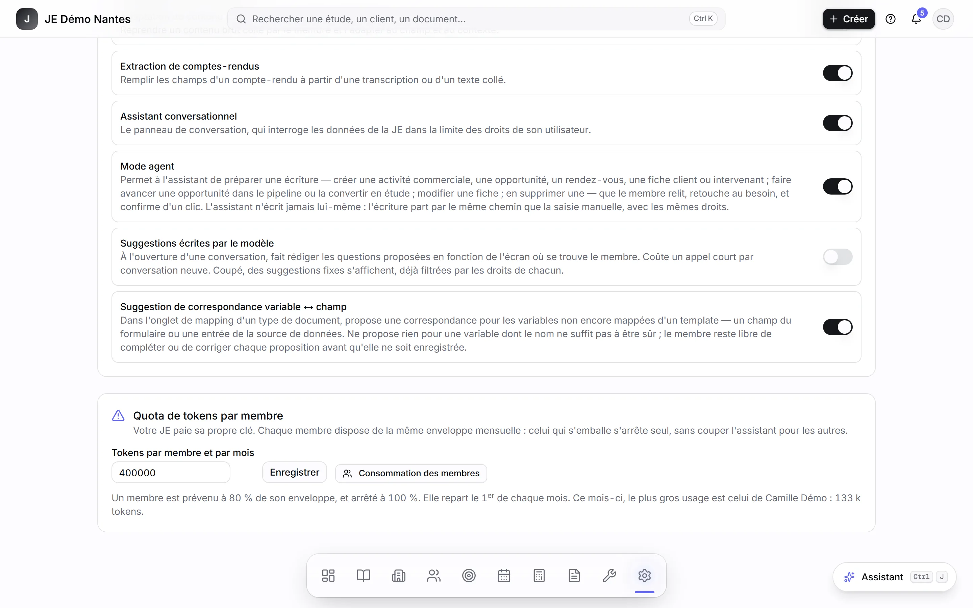The height and width of the screenshot is (608, 973).
Task: Open the Assistant panel button
Action: (x=895, y=577)
